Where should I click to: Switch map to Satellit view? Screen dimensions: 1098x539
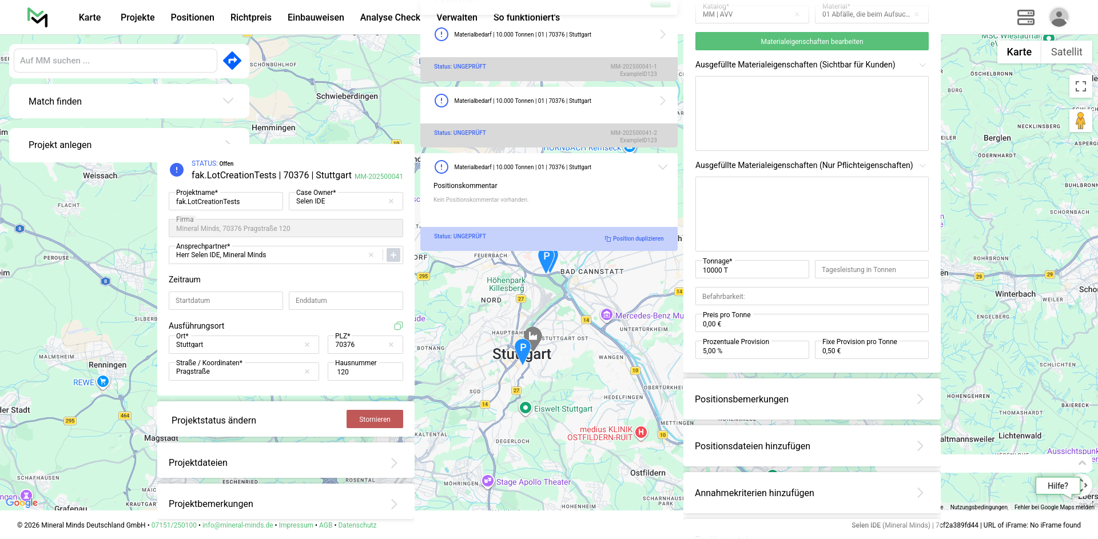[1066, 52]
